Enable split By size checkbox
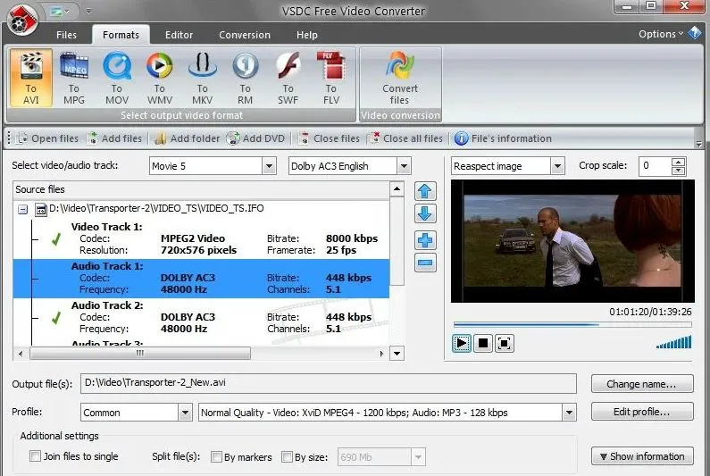 click(x=287, y=456)
